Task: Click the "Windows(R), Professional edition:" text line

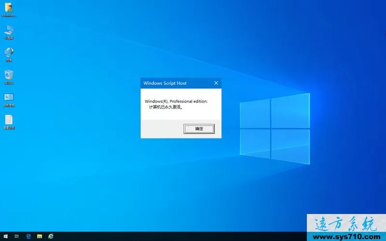Action: click(x=176, y=101)
